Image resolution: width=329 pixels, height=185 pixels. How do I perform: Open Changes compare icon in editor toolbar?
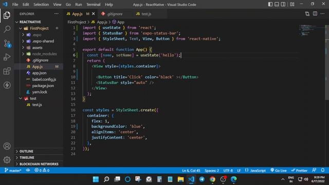click(307, 14)
